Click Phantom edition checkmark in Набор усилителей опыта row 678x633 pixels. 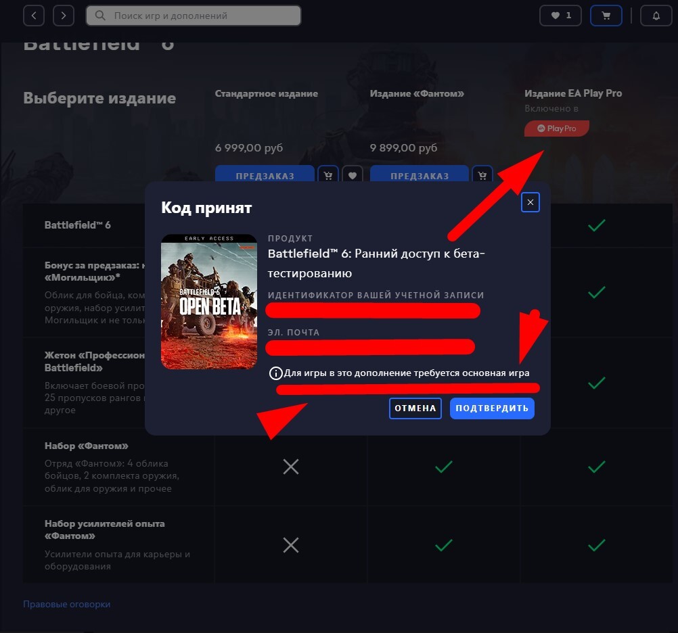point(444,545)
